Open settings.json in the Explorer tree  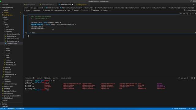point(8,15)
